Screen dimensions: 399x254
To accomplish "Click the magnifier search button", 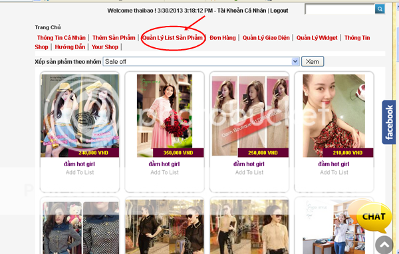I will 380,9.
